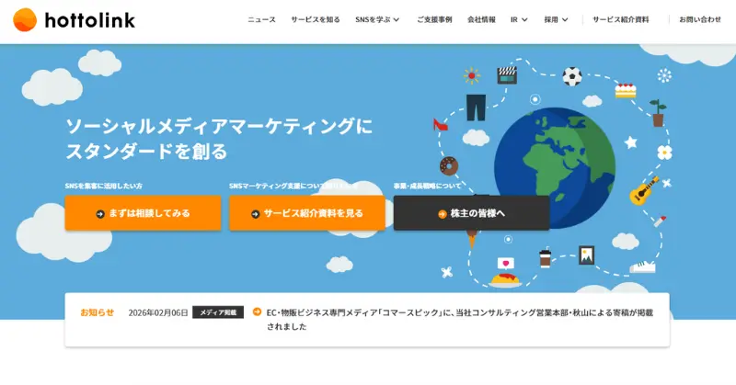Click the まずは相談してみる button

coord(144,213)
